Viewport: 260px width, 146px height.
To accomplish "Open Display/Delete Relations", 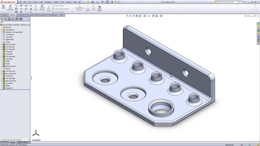I will (79, 8).
